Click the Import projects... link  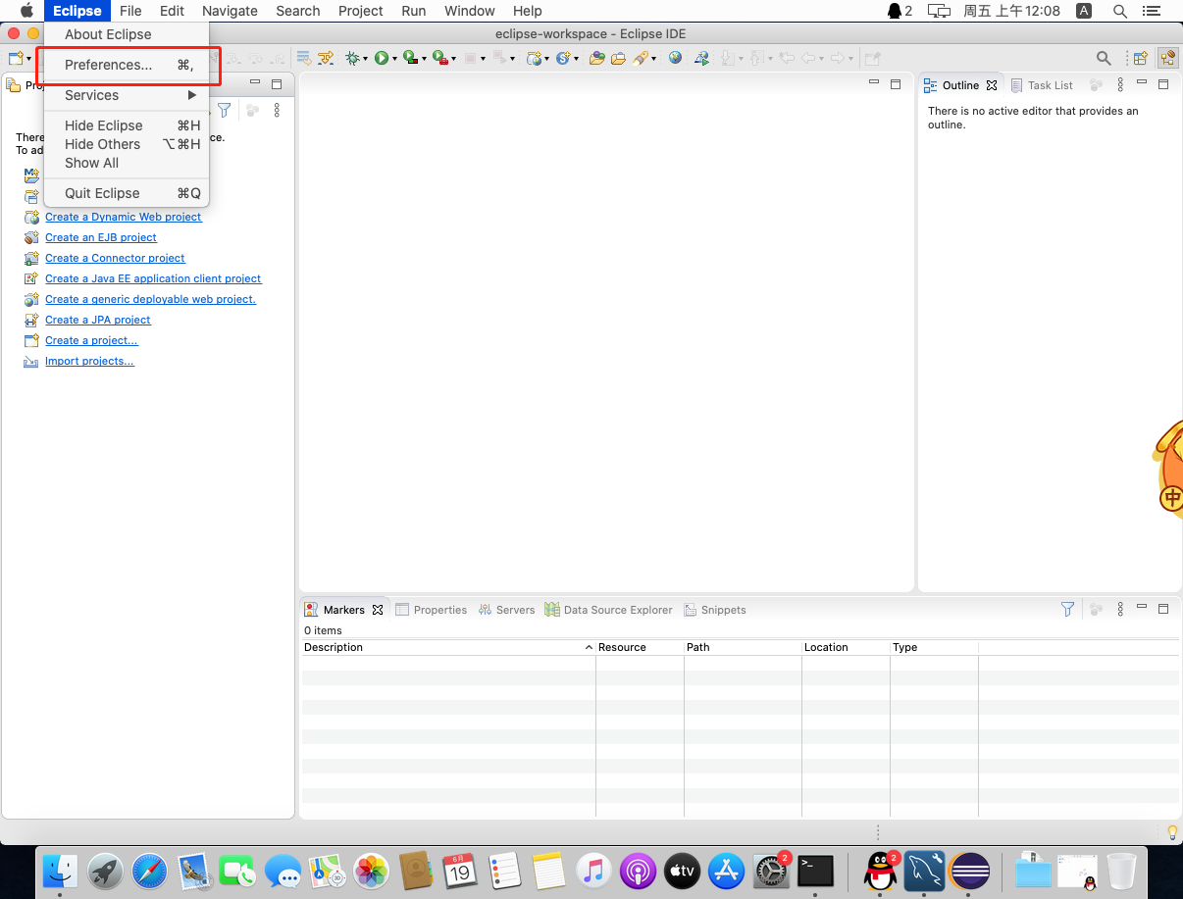pyautogui.click(x=89, y=361)
